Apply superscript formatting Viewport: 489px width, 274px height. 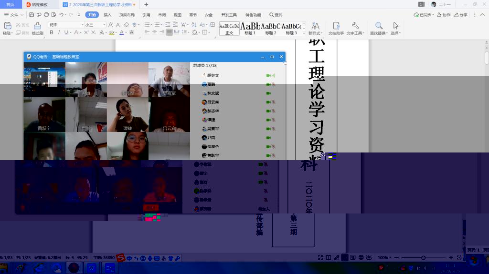pyautogui.click(x=86, y=32)
